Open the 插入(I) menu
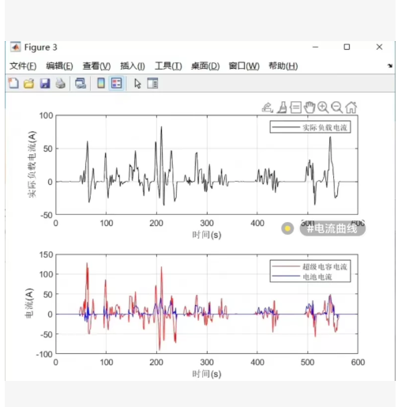This screenshot has width=409, height=407. [x=133, y=66]
